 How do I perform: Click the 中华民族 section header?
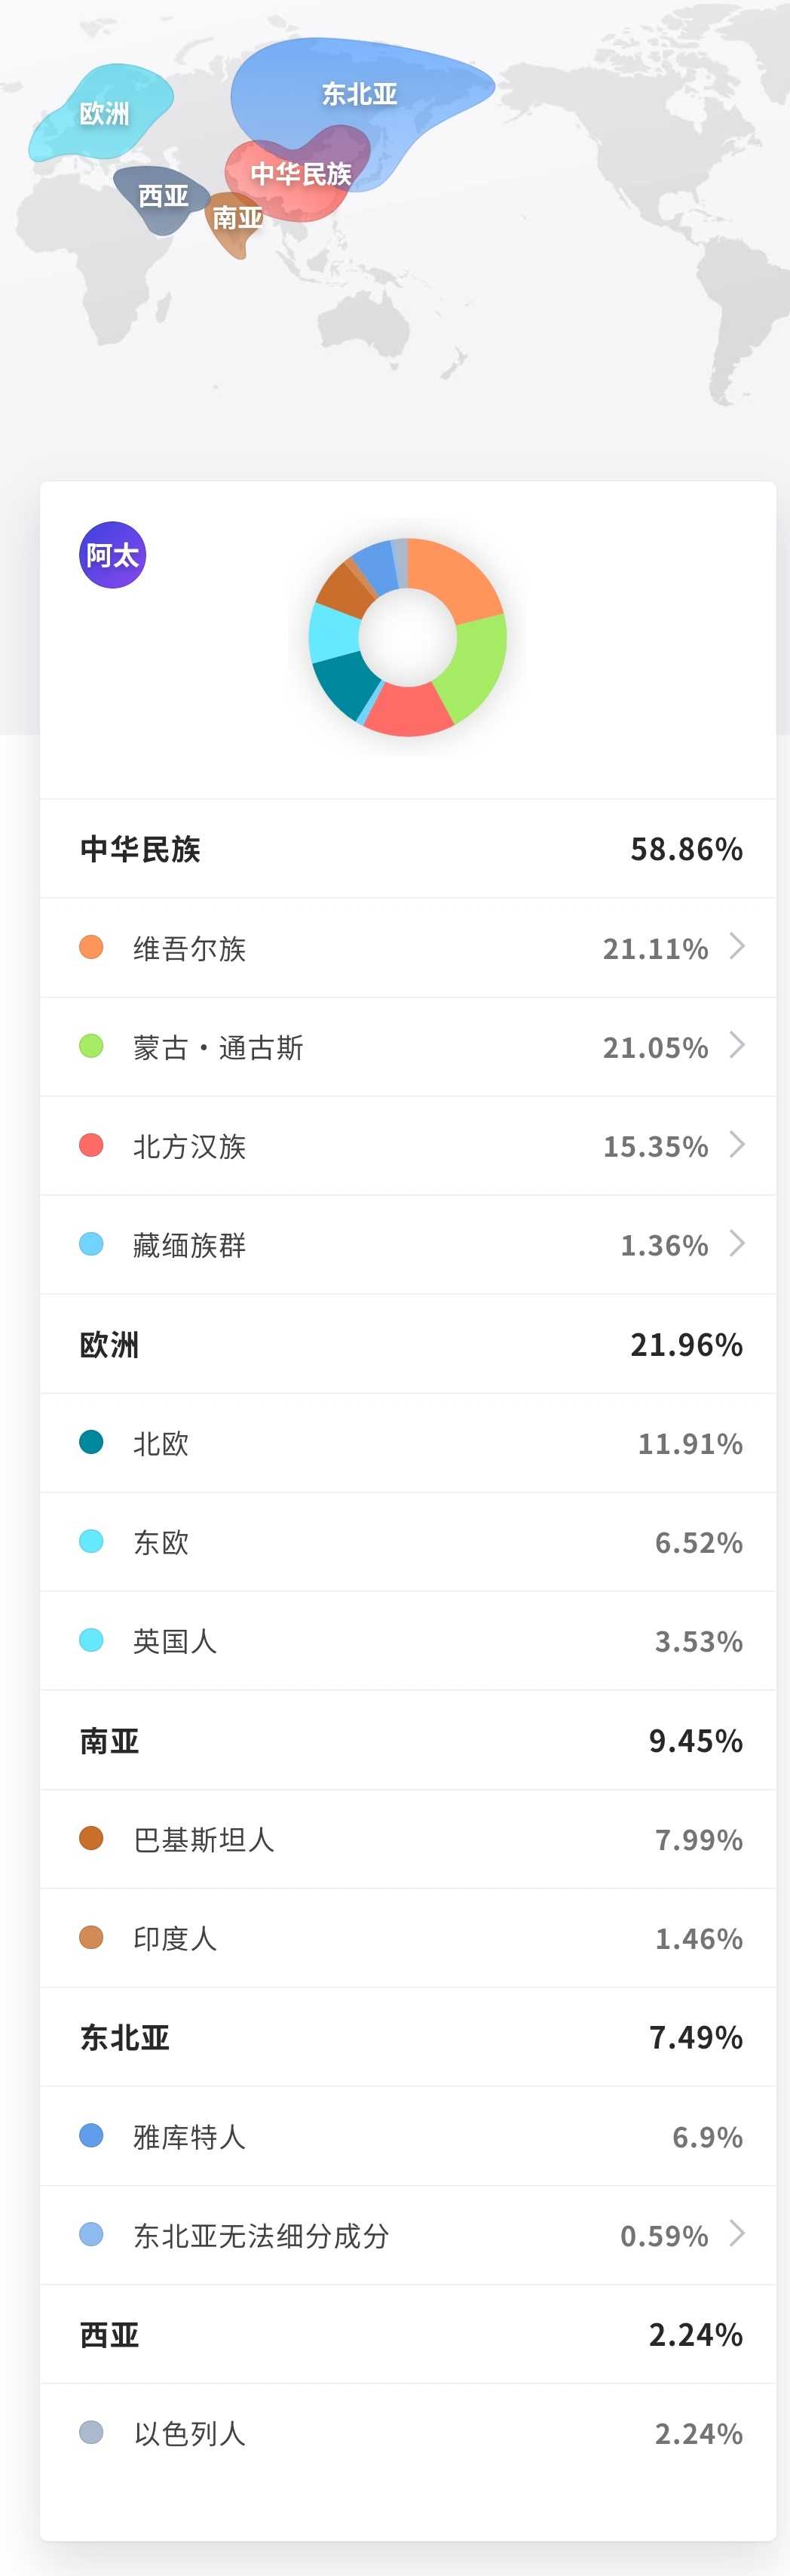tap(139, 849)
